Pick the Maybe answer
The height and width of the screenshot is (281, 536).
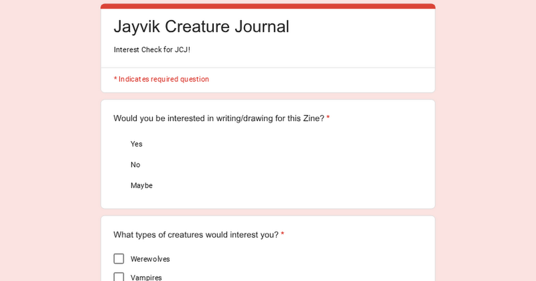(141, 186)
